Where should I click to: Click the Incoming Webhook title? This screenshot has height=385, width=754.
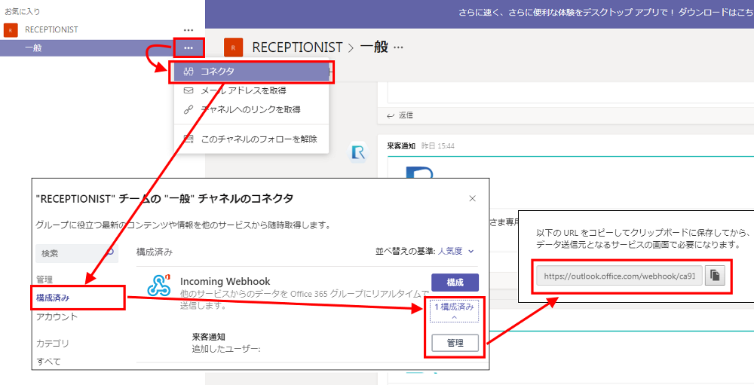pos(225,282)
